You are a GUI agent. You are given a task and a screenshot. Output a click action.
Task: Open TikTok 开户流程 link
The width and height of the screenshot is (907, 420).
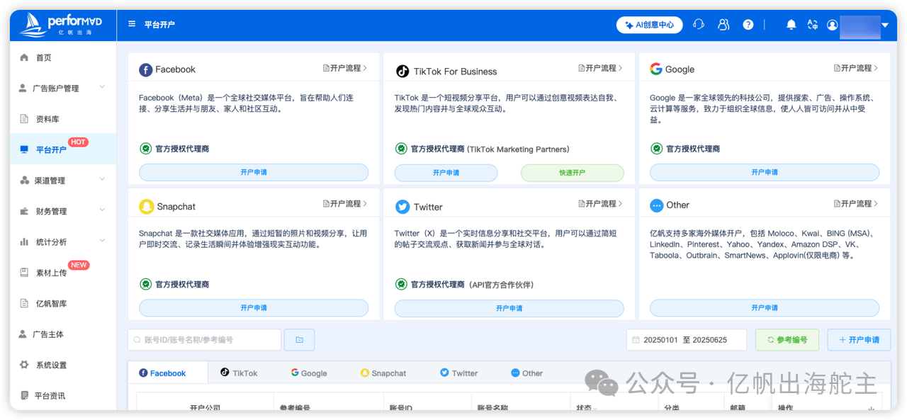coord(600,68)
